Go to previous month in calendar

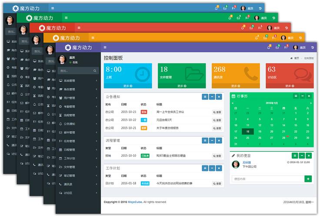tap(233, 103)
